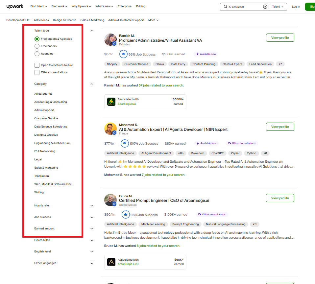315x284 pixels.
Task: Open the Find talent menu
Action: [39, 6]
